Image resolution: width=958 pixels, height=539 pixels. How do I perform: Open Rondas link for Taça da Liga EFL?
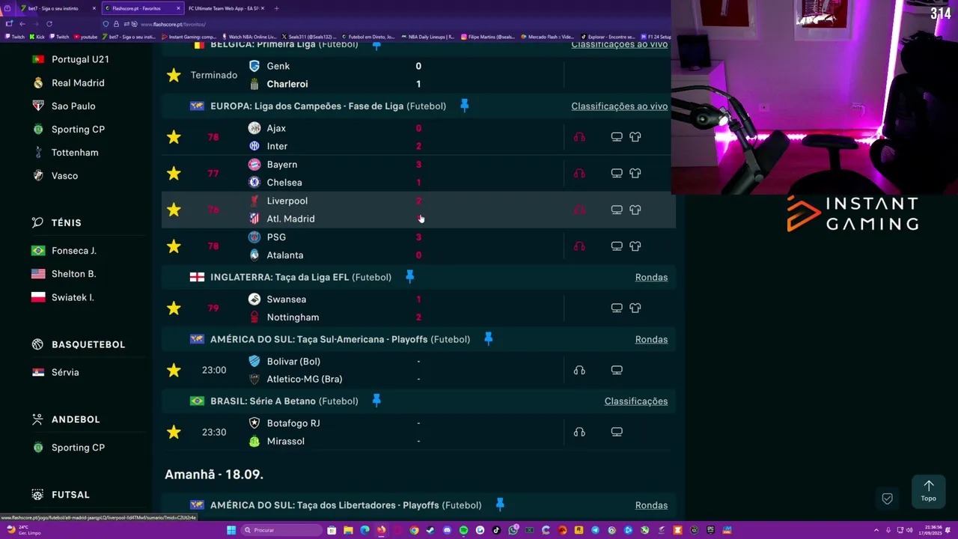(651, 277)
